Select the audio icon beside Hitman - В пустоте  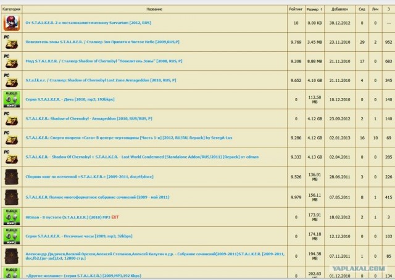[x=12, y=217]
